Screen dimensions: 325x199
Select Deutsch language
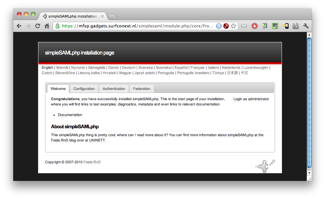[129, 68]
